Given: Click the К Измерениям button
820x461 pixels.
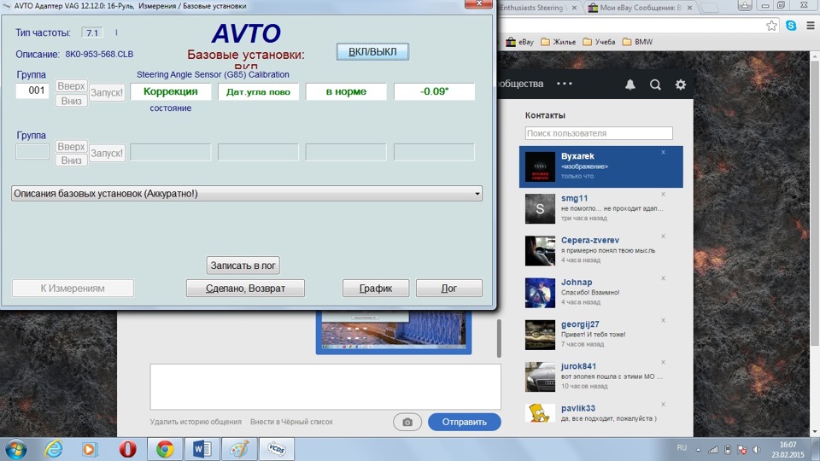Looking at the screenshot, I should (73, 288).
